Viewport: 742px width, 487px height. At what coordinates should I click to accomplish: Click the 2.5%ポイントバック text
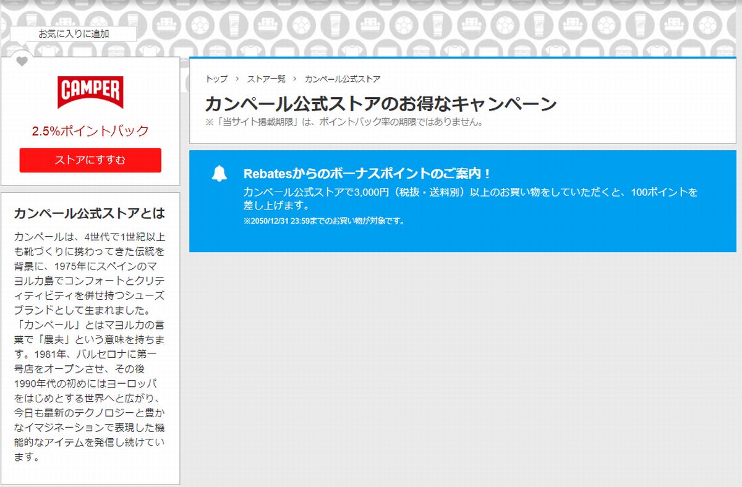tap(90, 131)
